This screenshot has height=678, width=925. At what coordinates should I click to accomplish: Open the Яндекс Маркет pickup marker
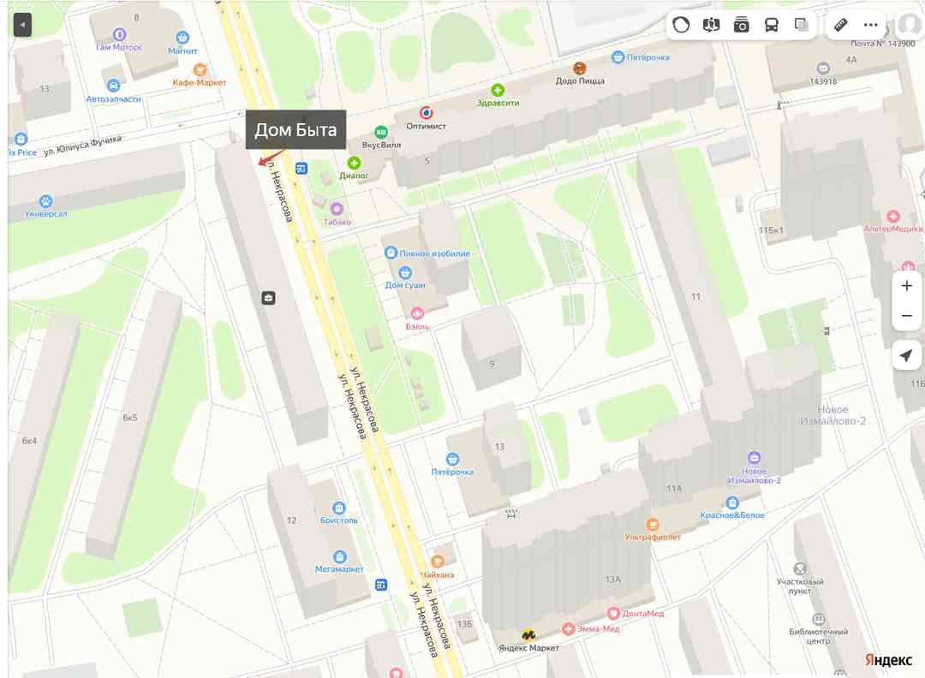click(528, 634)
